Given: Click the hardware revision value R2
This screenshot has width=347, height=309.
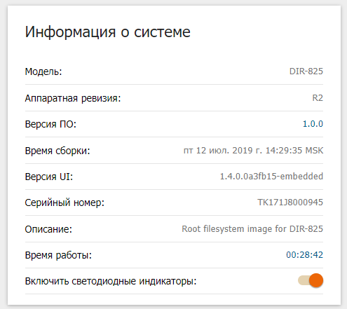Looking at the screenshot, I should coord(318,98).
